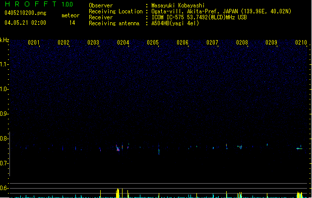Click the 0202 time marker
Image resolution: width=312 pixels, height=198 pixels.
pos(63,43)
